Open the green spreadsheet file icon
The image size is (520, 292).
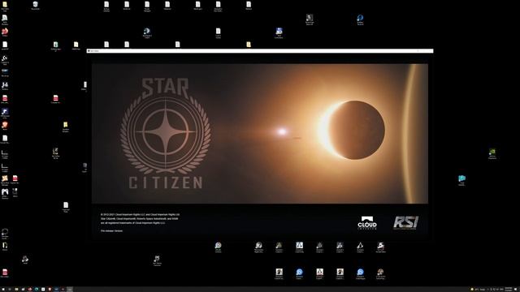coord(55,45)
